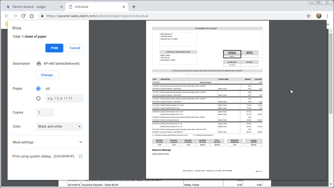Click the printer icon next to XP-440 Series
Screen dimensions: 334x188
click(x=39, y=63)
